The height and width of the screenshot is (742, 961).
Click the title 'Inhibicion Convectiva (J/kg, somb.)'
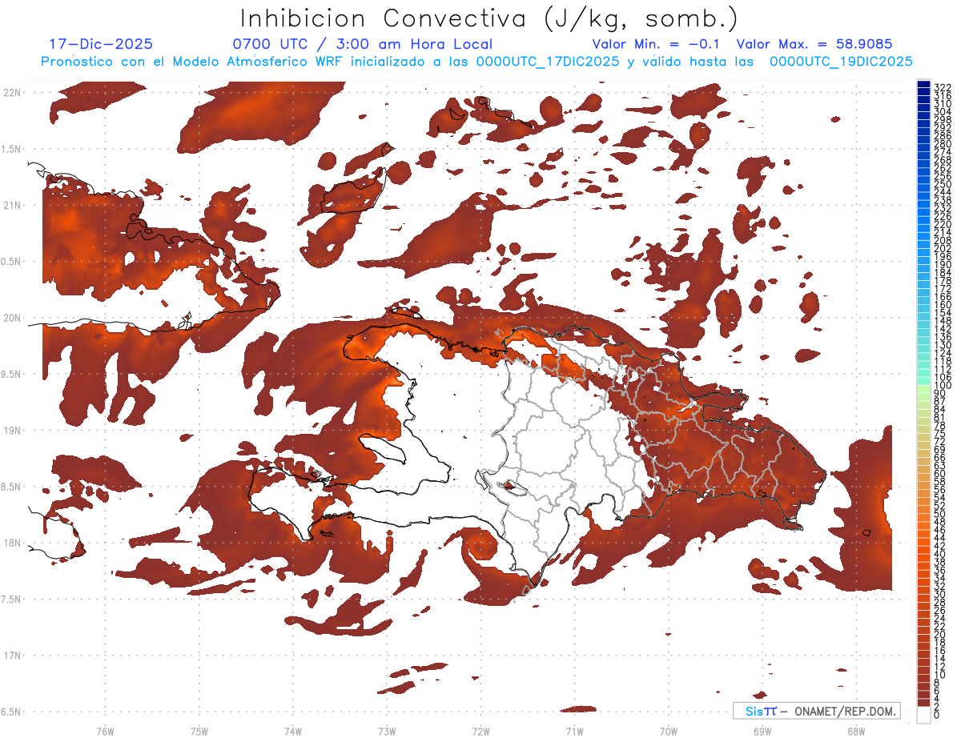[489, 18]
